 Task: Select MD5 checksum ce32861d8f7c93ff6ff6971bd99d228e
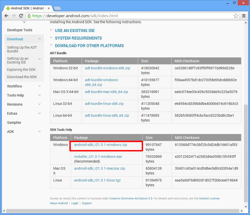click(x=204, y=68)
